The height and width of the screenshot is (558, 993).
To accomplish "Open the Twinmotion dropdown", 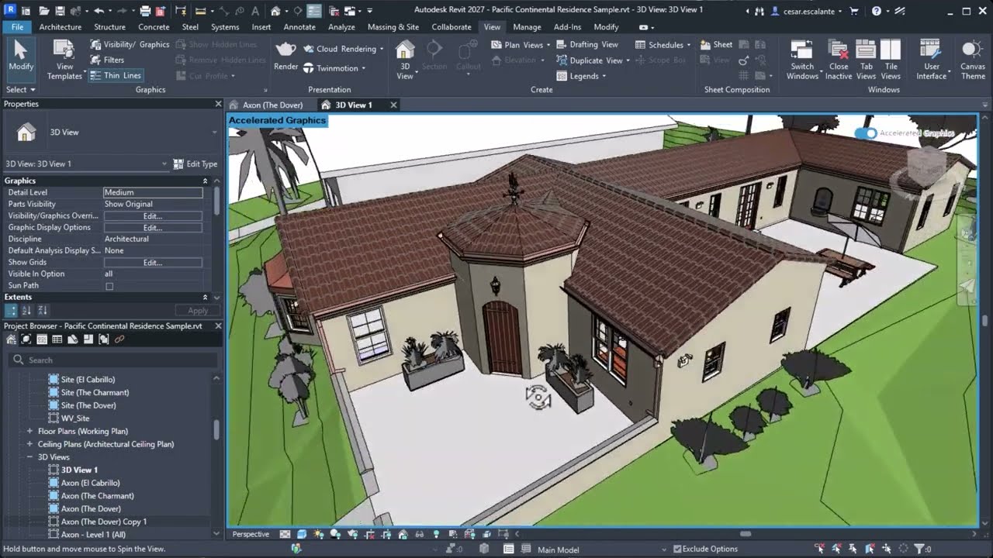I will (334, 68).
